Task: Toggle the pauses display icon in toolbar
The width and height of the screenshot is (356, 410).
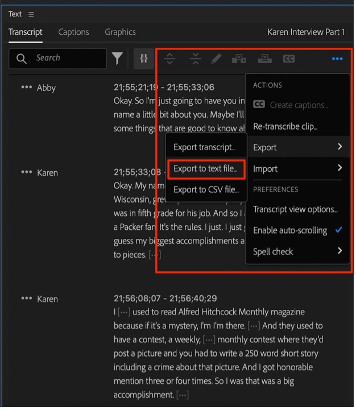Action: pyautogui.click(x=144, y=58)
